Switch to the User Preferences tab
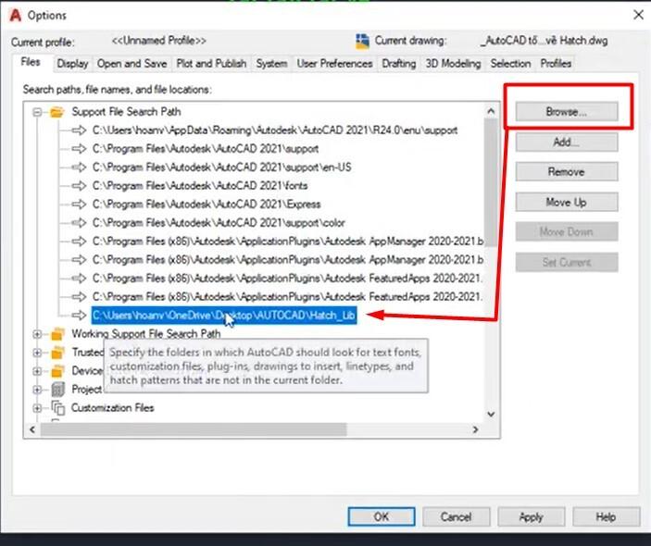Screen dimensions: 651x546 pyautogui.click(x=334, y=64)
